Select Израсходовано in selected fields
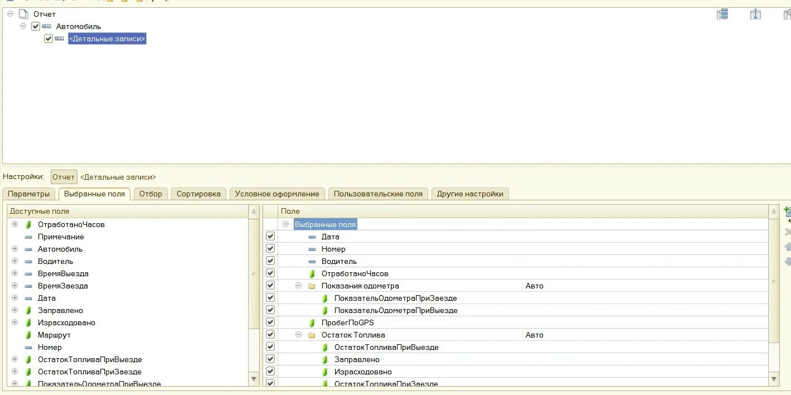 (363, 372)
